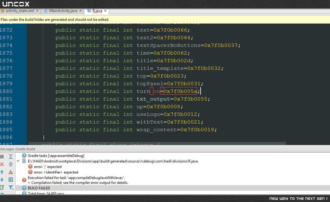Click the info icon beside BUILD FAILED
The image size is (330, 202).
tap(24, 188)
